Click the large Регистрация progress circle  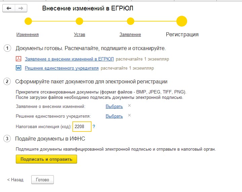click(x=182, y=21)
